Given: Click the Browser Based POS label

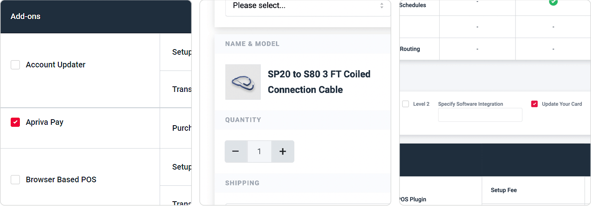Looking at the screenshot, I should [61, 179].
